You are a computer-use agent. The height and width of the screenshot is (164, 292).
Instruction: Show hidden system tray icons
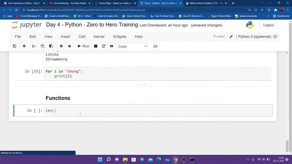(x=247, y=159)
